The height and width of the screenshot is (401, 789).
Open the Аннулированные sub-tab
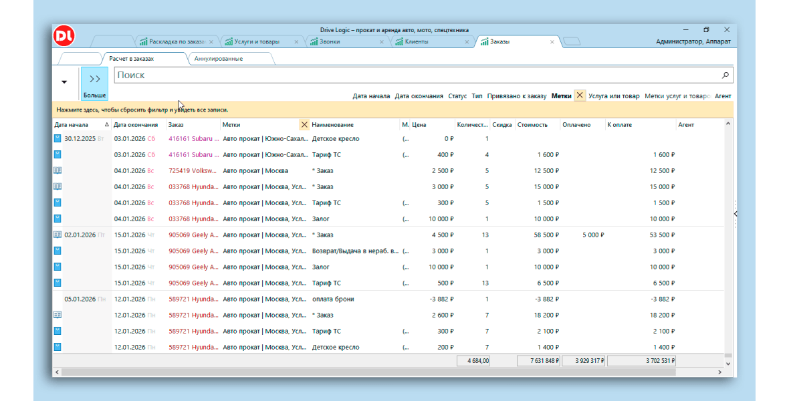tap(219, 59)
